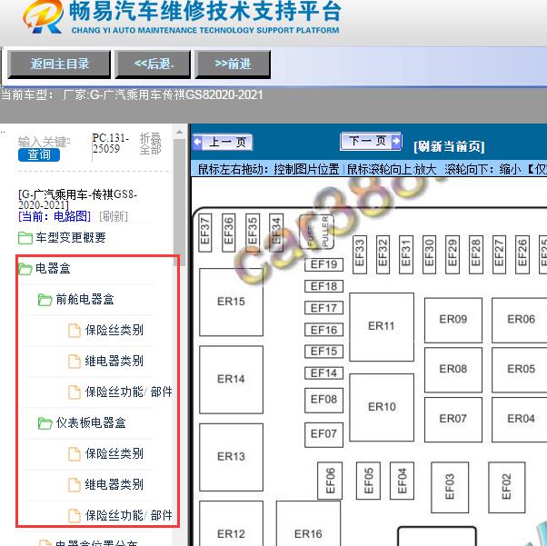Click page icon of 仪表板电器盒 保险丝功能/部件
The height and width of the screenshot is (546, 547).
74,516
